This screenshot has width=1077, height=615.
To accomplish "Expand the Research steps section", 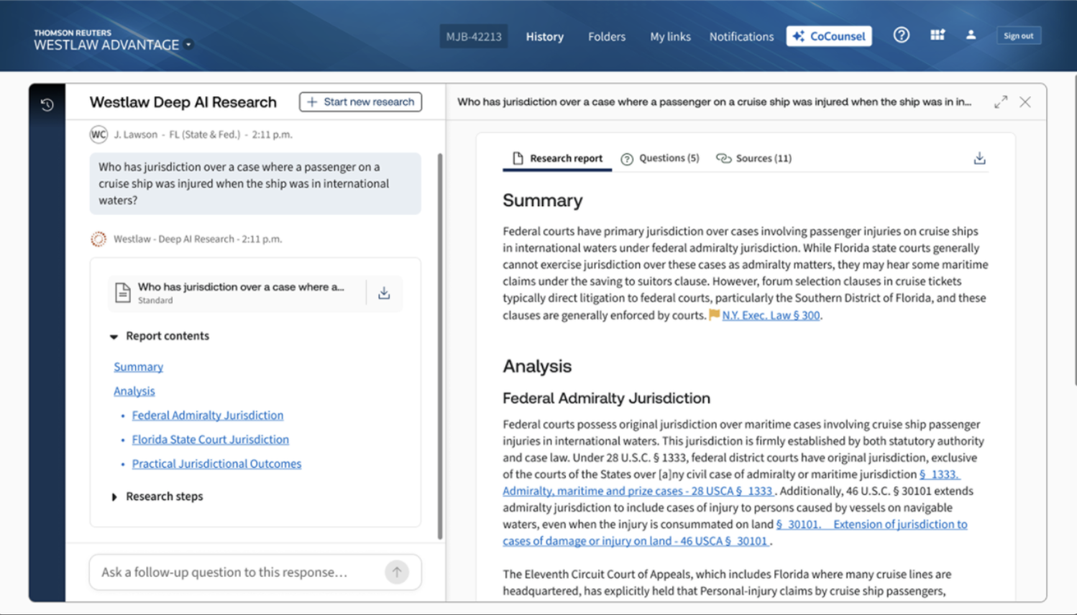I will tap(114, 496).
